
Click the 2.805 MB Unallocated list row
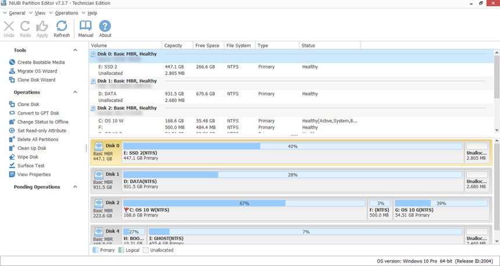pyautogui.click(x=291, y=73)
